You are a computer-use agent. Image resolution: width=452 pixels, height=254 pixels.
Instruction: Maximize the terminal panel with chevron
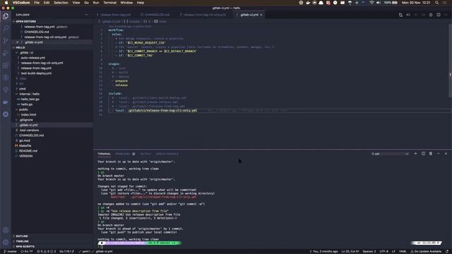[438, 154]
